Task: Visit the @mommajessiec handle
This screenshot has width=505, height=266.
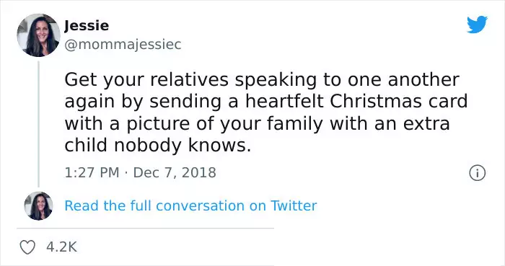Action: point(123,45)
